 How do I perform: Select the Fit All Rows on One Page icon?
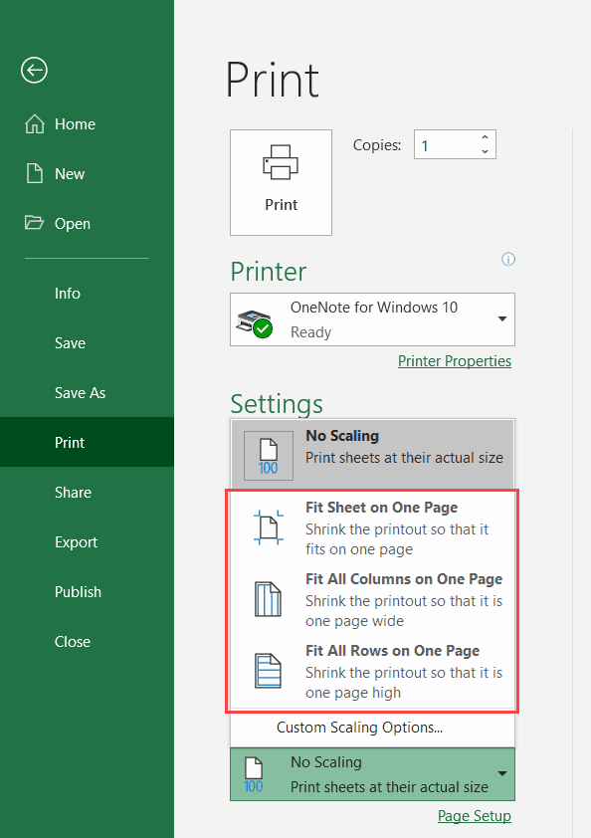[269, 671]
